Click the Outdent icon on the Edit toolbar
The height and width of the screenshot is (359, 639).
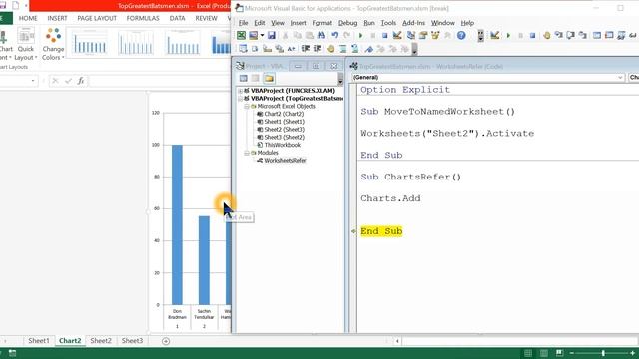[x=318, y=49]
